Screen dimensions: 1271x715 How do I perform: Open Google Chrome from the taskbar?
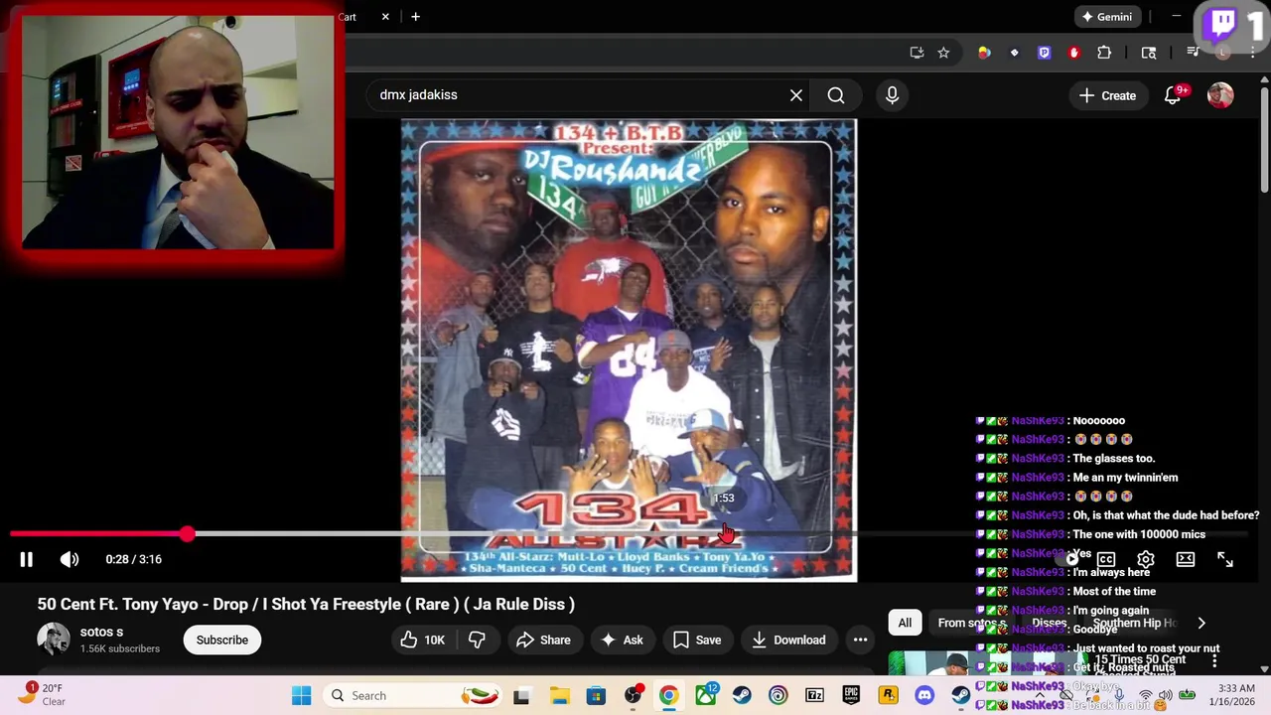pyautogui.click(x=669, y=695)
